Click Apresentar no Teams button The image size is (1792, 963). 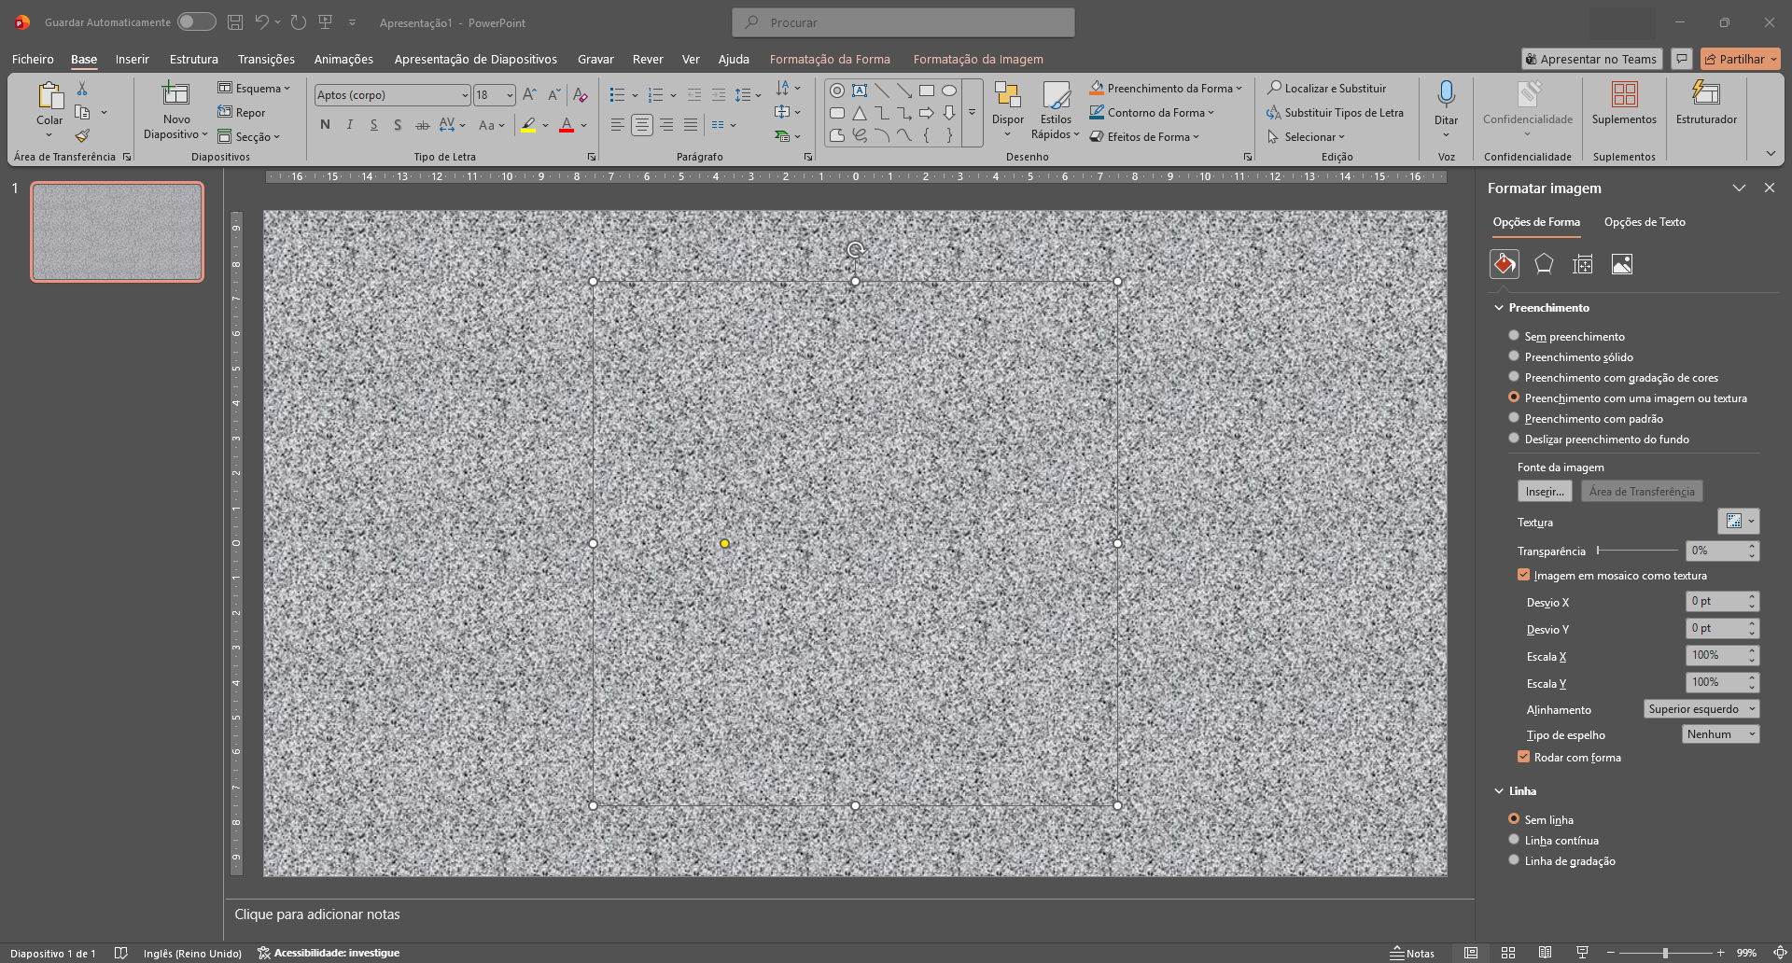click(x=1592, y=59)
